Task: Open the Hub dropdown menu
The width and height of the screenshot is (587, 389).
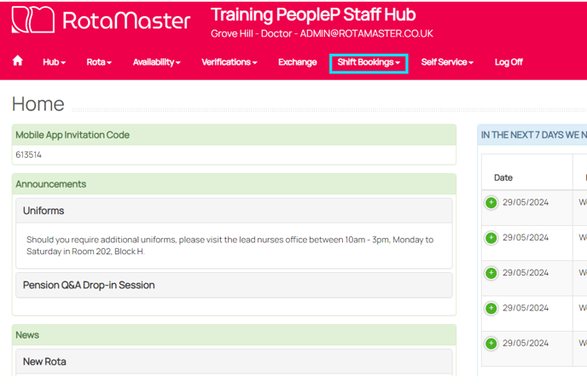Action: tap(54, 62)
